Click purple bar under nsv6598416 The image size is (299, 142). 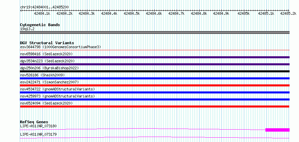tap(155, 57)
